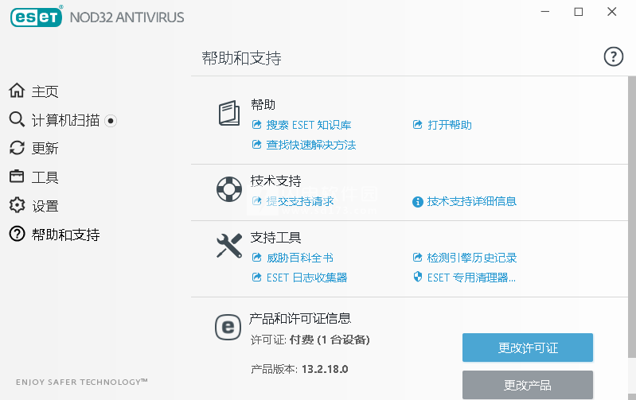The image size is (636, 400).
Task: Click the product version 13.2.18.0 text
Action: [x=325, y=369]
